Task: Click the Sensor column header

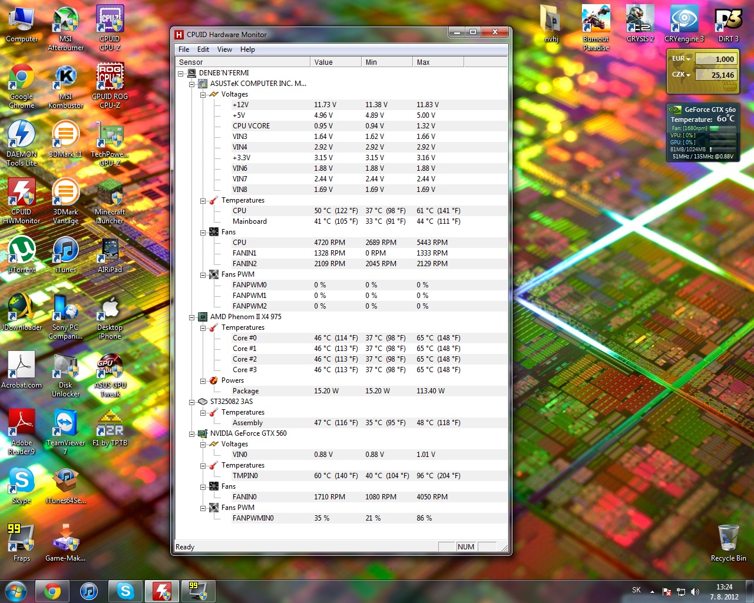Action: 243,62
